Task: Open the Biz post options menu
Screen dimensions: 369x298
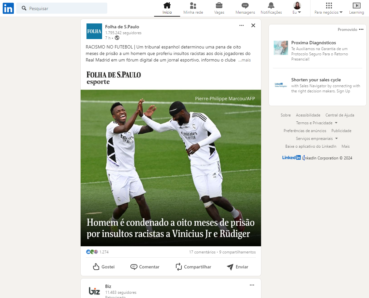Action: 252,285
